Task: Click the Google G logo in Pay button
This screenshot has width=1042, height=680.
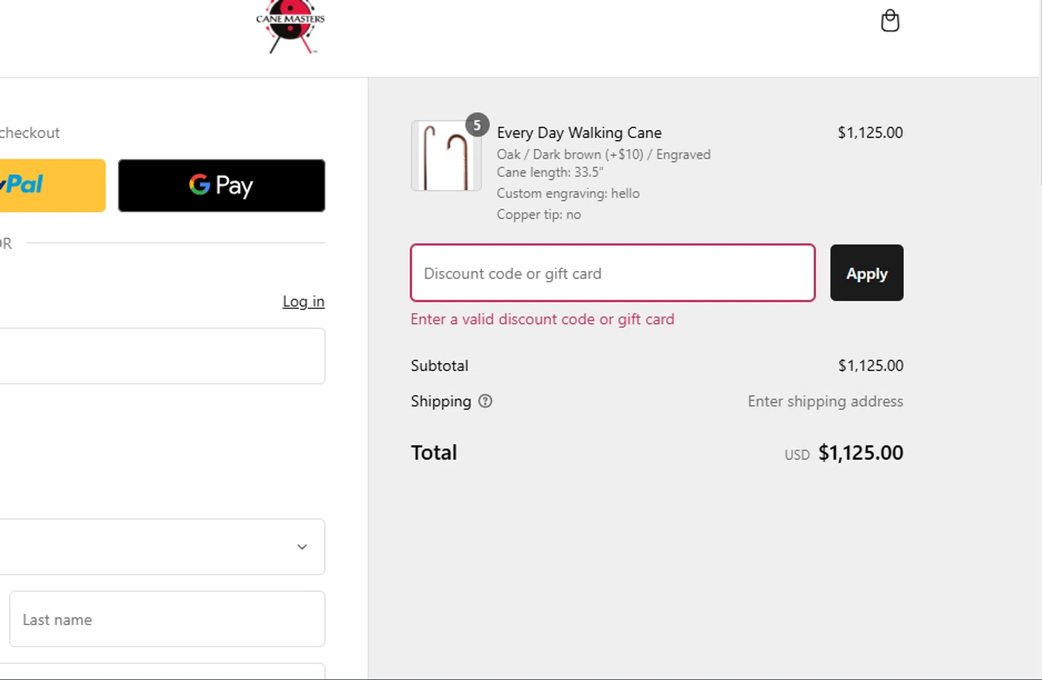Action: [199, 185]
